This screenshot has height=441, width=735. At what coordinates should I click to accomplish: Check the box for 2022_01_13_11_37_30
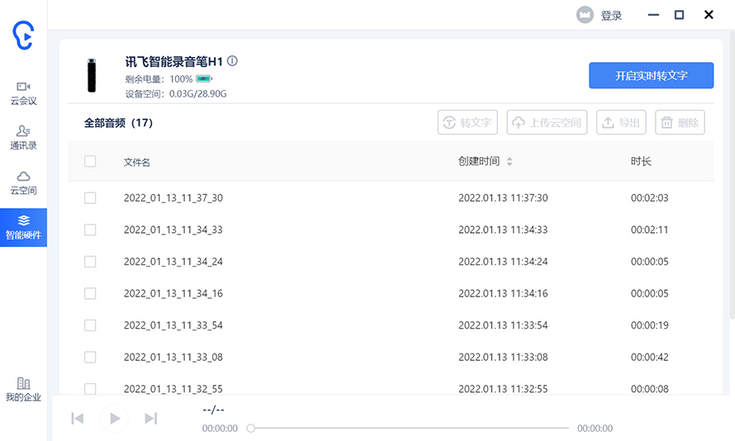click(90, 197)
